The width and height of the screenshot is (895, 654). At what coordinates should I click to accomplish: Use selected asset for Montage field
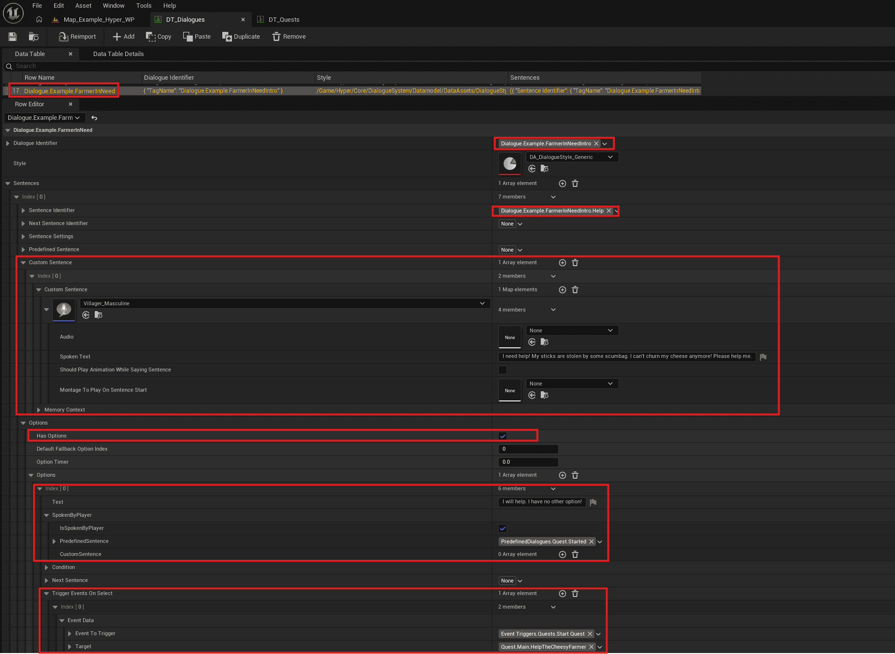coord(532,395)
